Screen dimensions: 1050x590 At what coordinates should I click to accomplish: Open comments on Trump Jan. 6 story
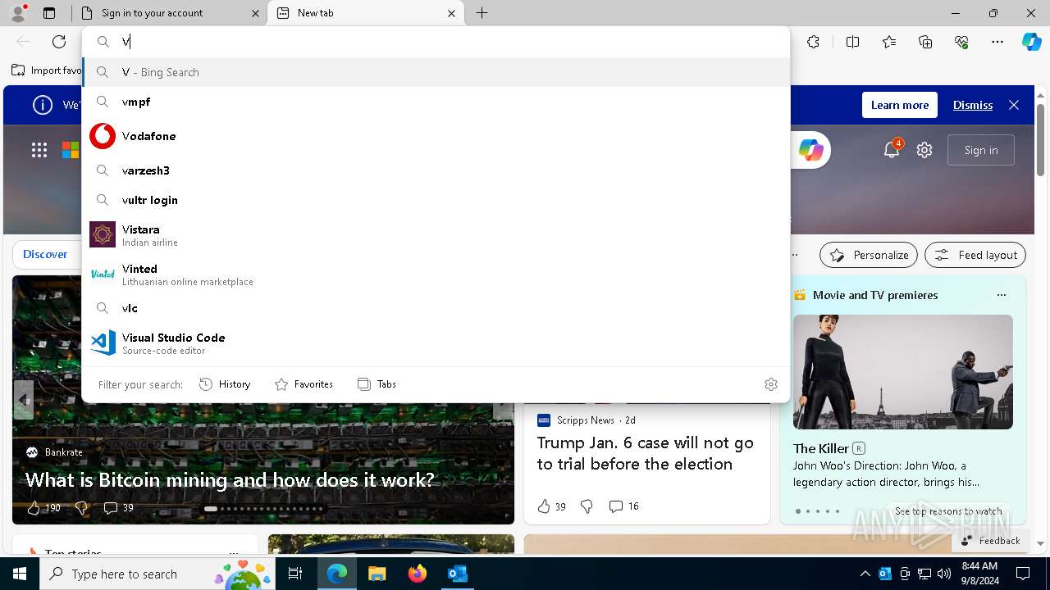pyautogui.click(x=624, y=506)
